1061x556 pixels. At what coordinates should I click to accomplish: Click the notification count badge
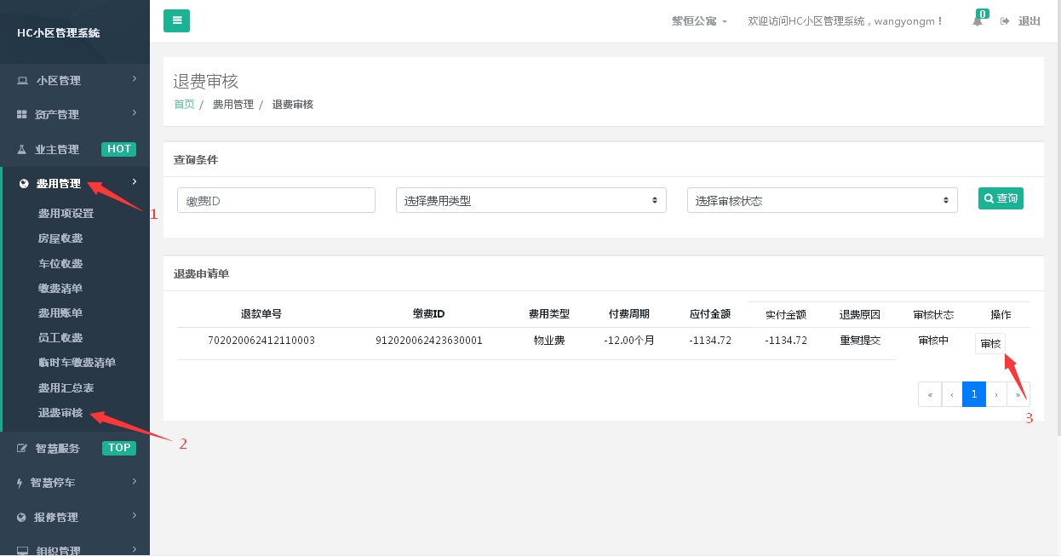[983, 14]
